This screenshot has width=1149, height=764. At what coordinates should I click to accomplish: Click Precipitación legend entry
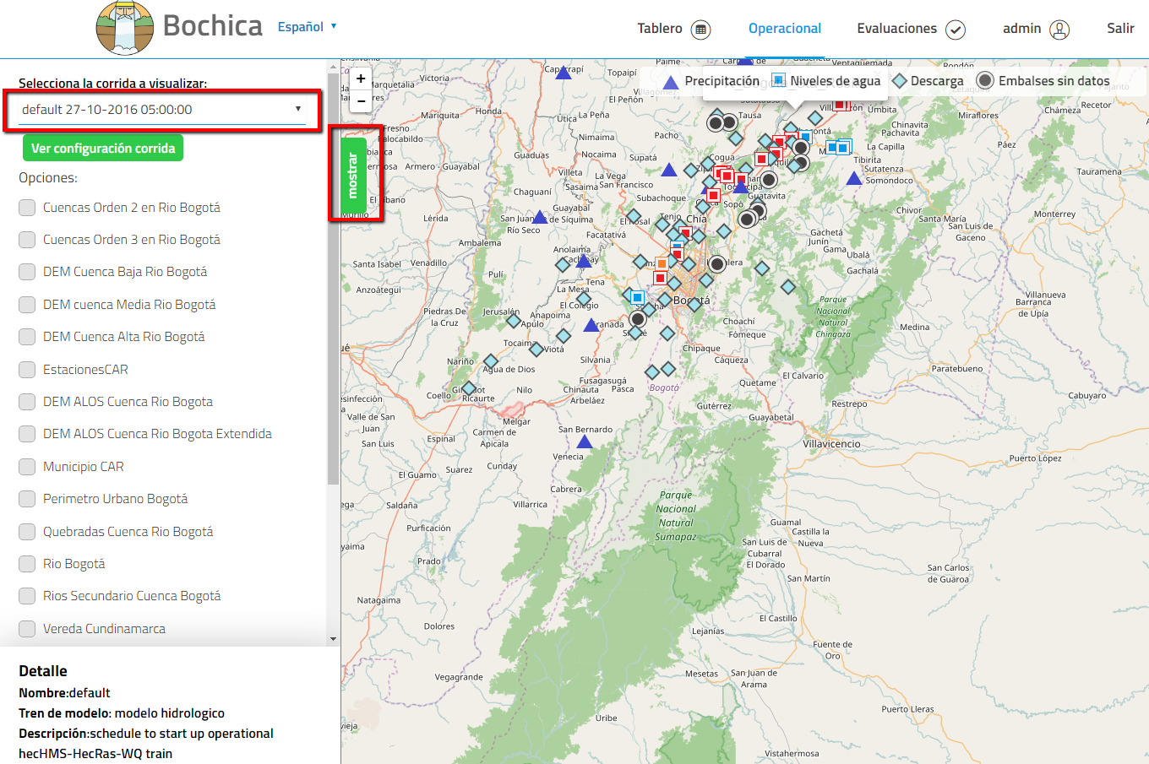[x=711, y=81]
